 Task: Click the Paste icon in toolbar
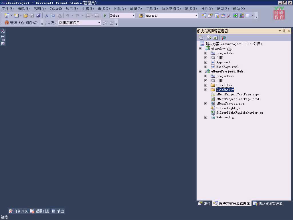point(59,15)
